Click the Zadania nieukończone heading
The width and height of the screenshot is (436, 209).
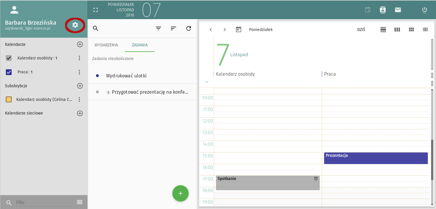[x=113, y=59]
